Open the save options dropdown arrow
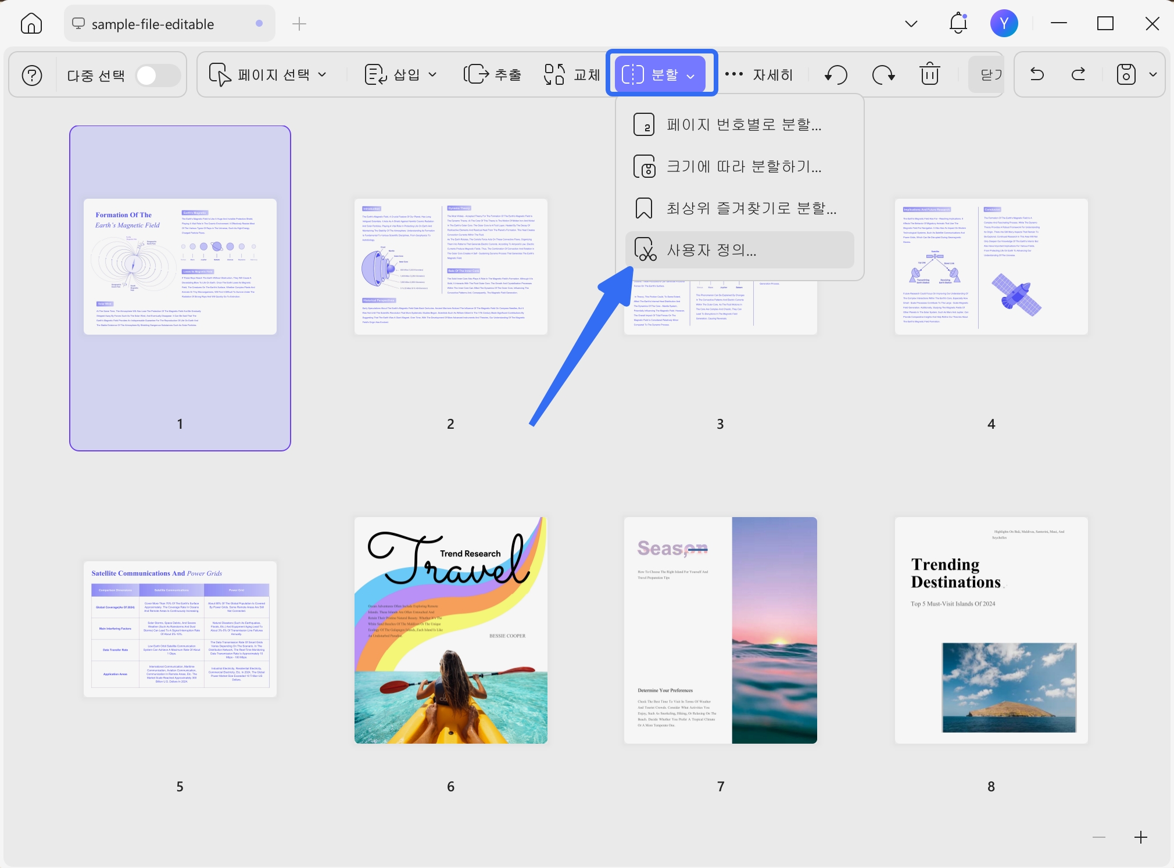Screen dimensions: 1174x868 click(x=1153, y=74)
